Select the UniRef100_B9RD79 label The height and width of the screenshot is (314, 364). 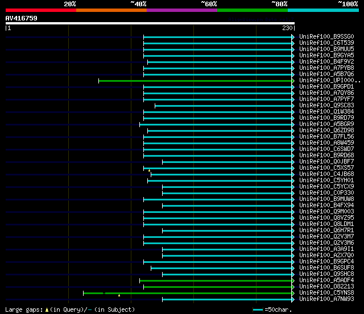click(x=326, y=118)
